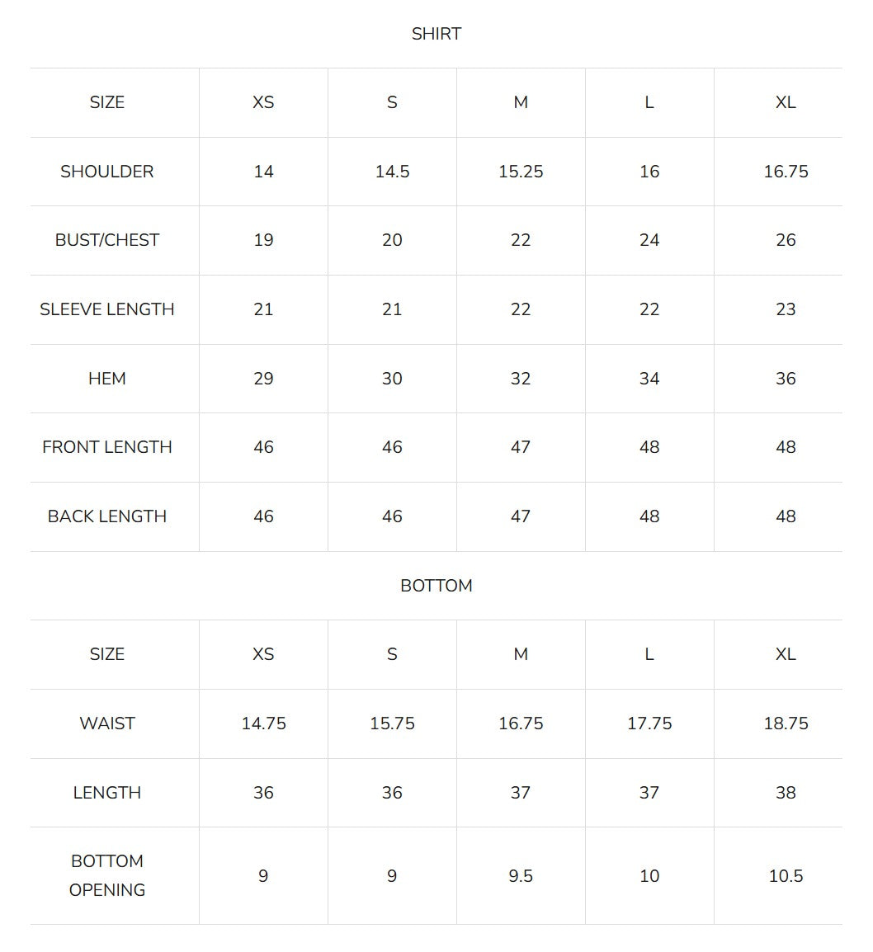Image resolution: width=873 pixels, height=952 pixels.
Task: Select the FRONT LENGTH row label
Action: (106, 447)
